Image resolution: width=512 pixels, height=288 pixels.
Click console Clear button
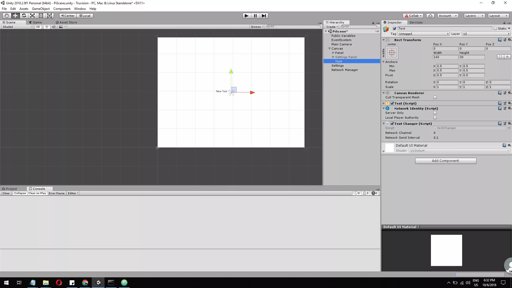tap(6, 193)
